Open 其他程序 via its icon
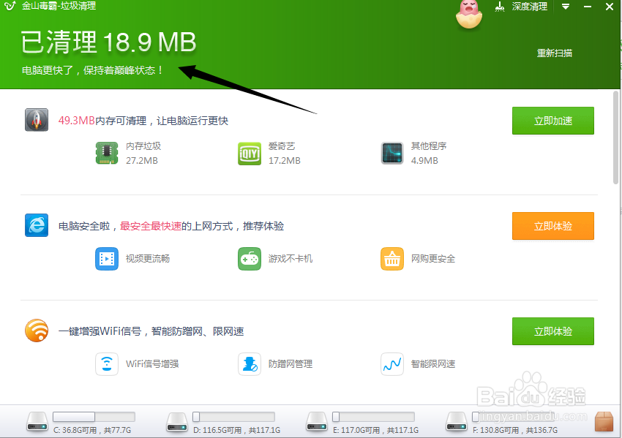 (x=392, y=153)
